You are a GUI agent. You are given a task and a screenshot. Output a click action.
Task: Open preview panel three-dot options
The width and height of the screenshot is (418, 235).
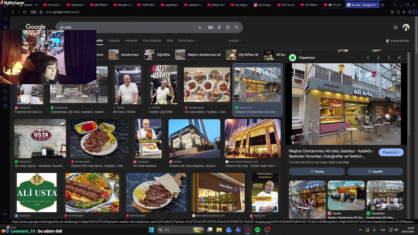(x=389, y=57)
